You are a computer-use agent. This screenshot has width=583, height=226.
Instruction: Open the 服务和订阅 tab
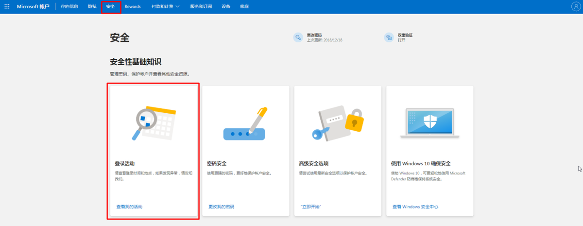[x=201, y=6]
